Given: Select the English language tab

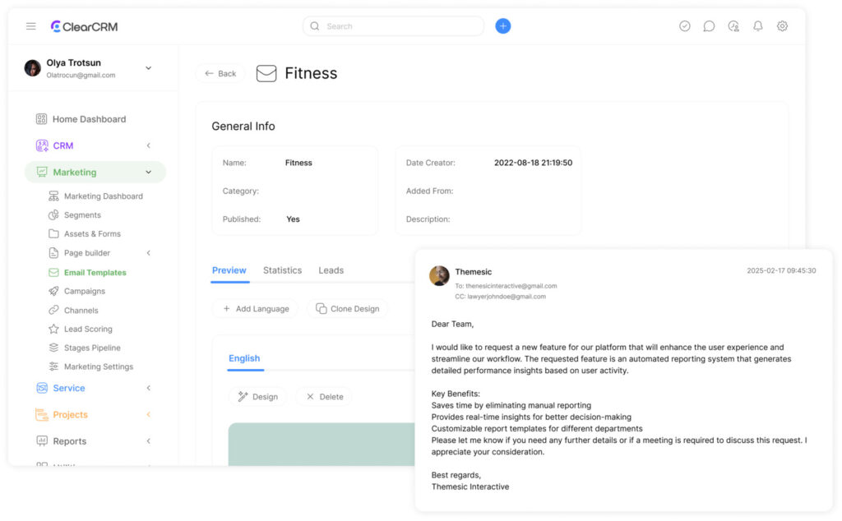Looking at the screenshot, I should (x=244, y=358).
